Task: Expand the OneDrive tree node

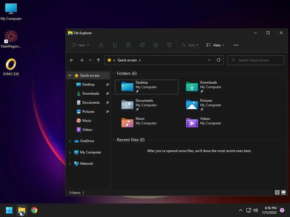Action: 70,141
